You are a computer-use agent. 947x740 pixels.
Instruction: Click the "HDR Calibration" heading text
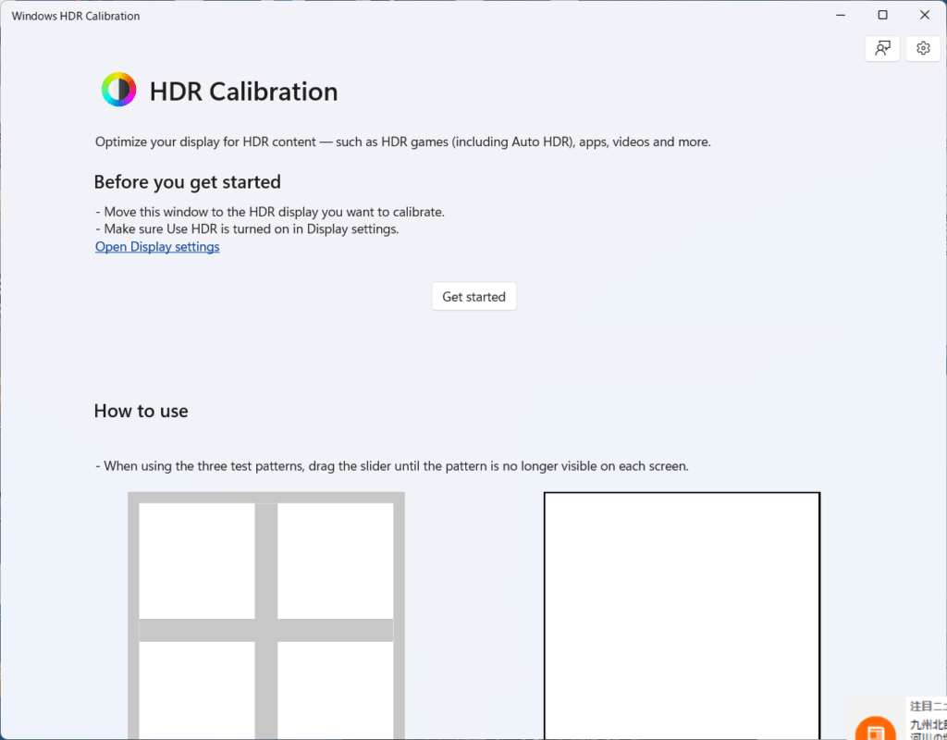pyautogui.click(x=243, y=92)
